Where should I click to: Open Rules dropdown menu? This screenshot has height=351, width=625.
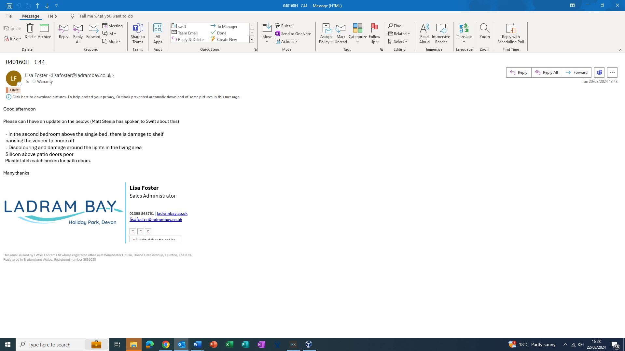coord(285,26)
